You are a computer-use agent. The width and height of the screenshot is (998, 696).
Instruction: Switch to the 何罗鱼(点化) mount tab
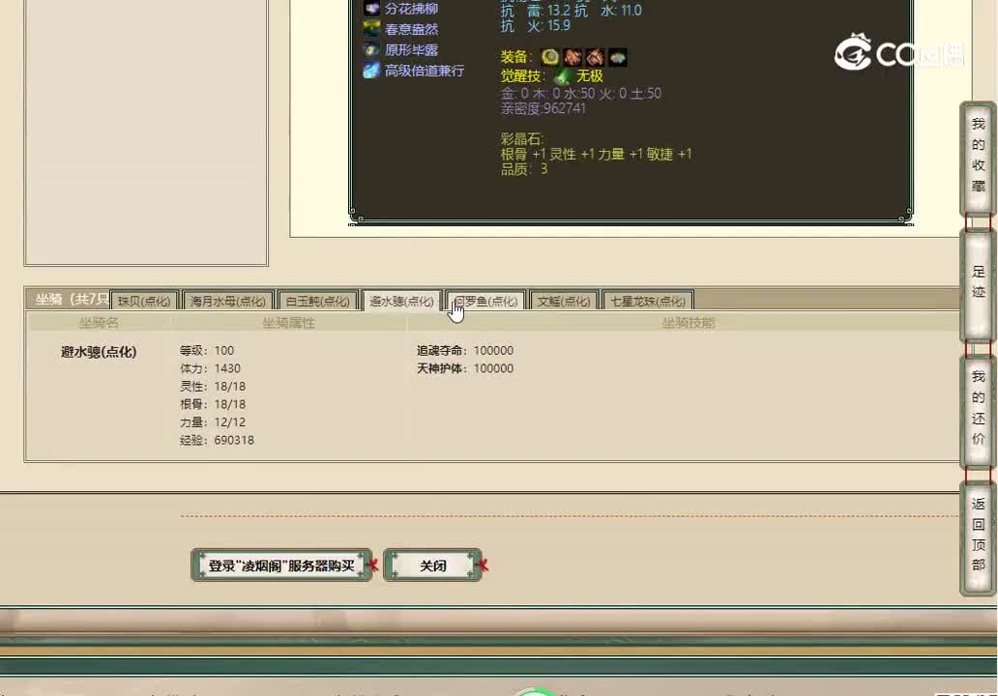point(485,301)
